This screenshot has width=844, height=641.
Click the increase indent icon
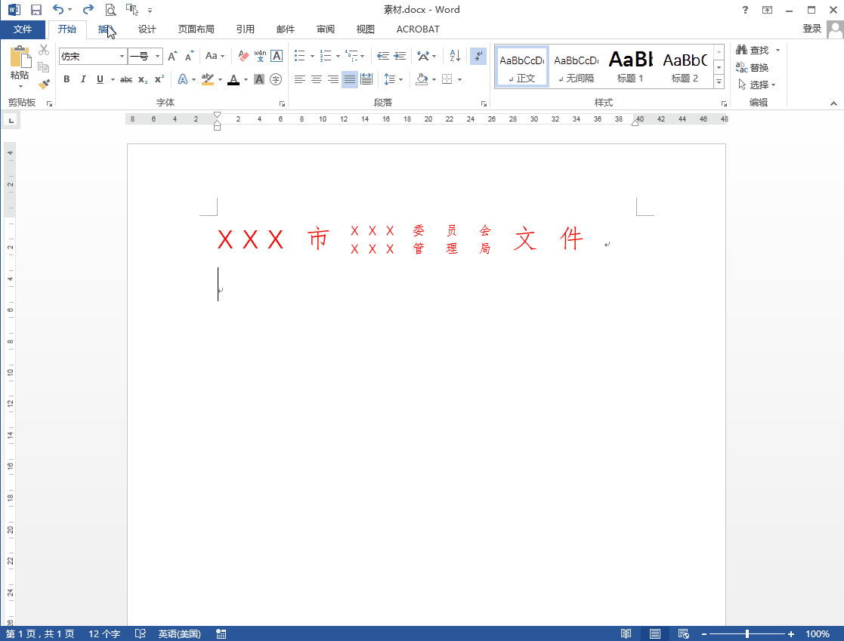[x=400, y=56]
